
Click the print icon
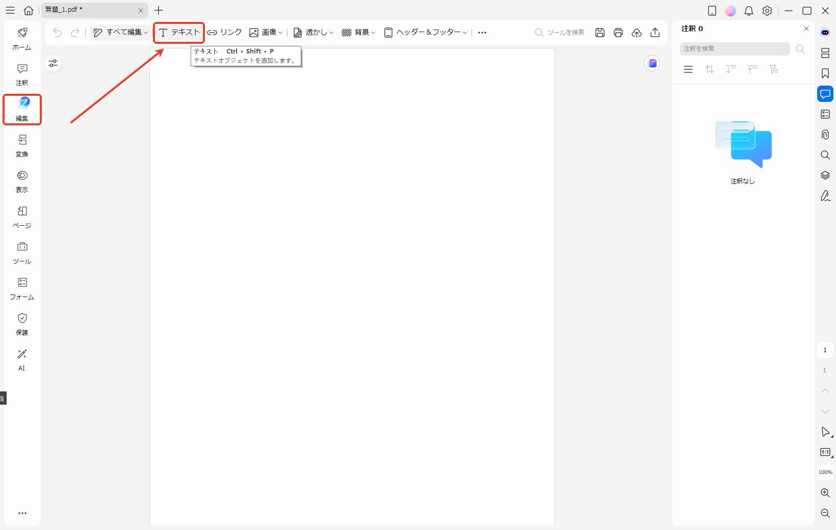(x=618, y=33)
